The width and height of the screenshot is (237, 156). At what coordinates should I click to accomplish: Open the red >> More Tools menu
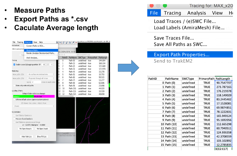pyautogui.click(x=76, y=43)
